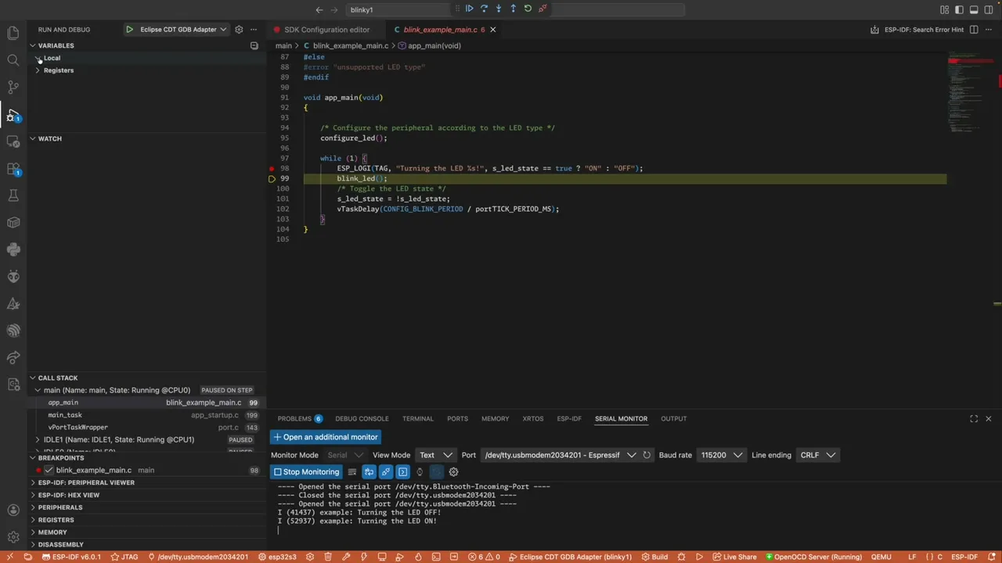1002x563 pixels.
Task: Open the Search view in the activity bar
Action: (13, 60)
